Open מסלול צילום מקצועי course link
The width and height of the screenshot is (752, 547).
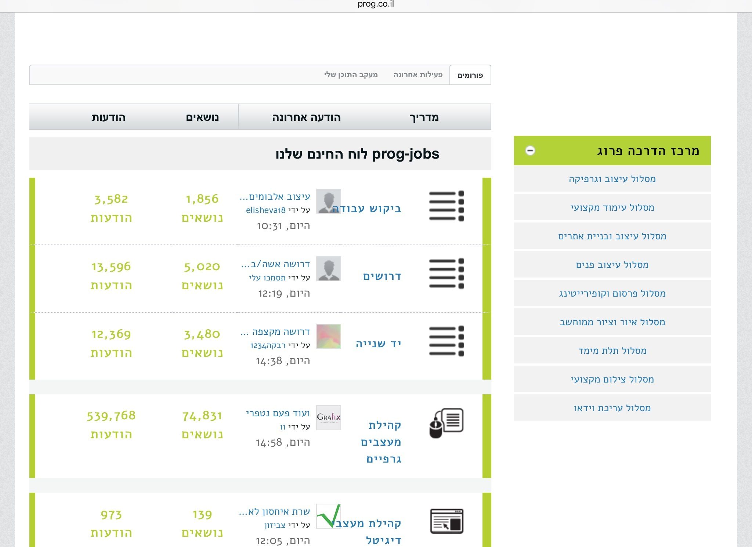(612, 379)
